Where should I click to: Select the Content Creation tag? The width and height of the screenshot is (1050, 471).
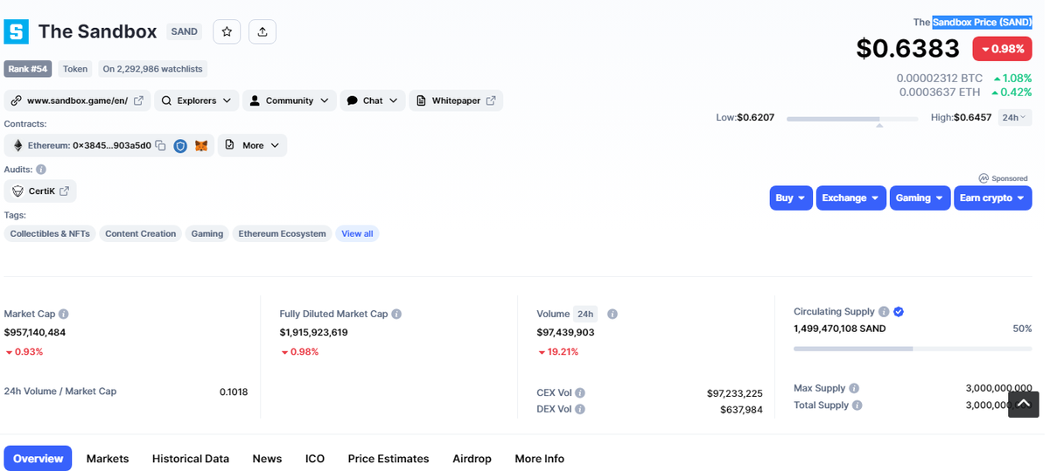(141, 233)
